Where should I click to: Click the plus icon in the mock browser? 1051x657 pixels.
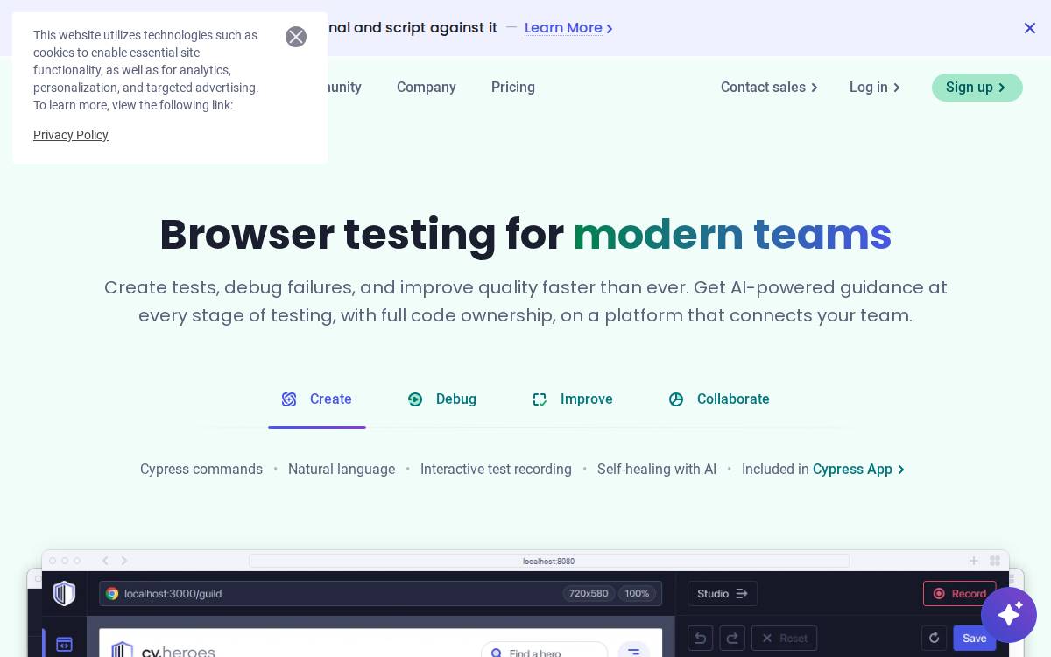(974, 561)
